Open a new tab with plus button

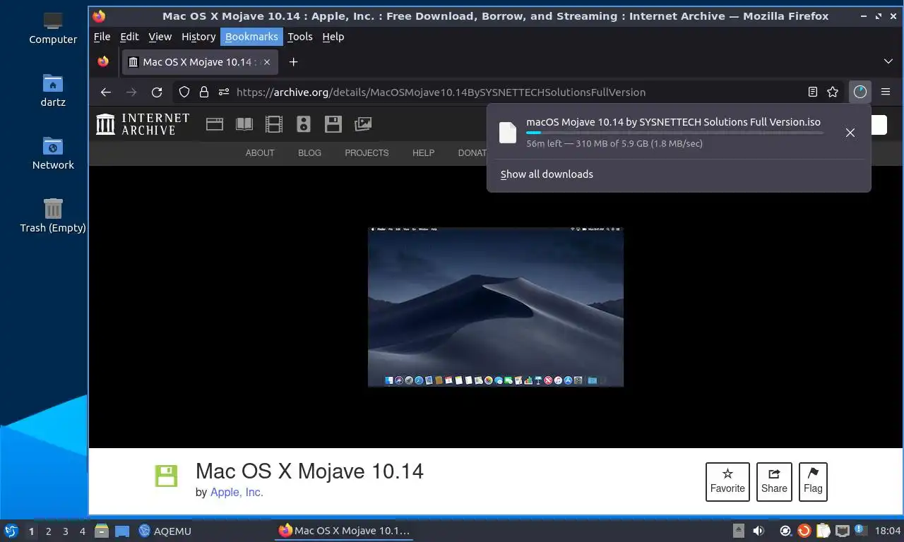click(293, 62)
